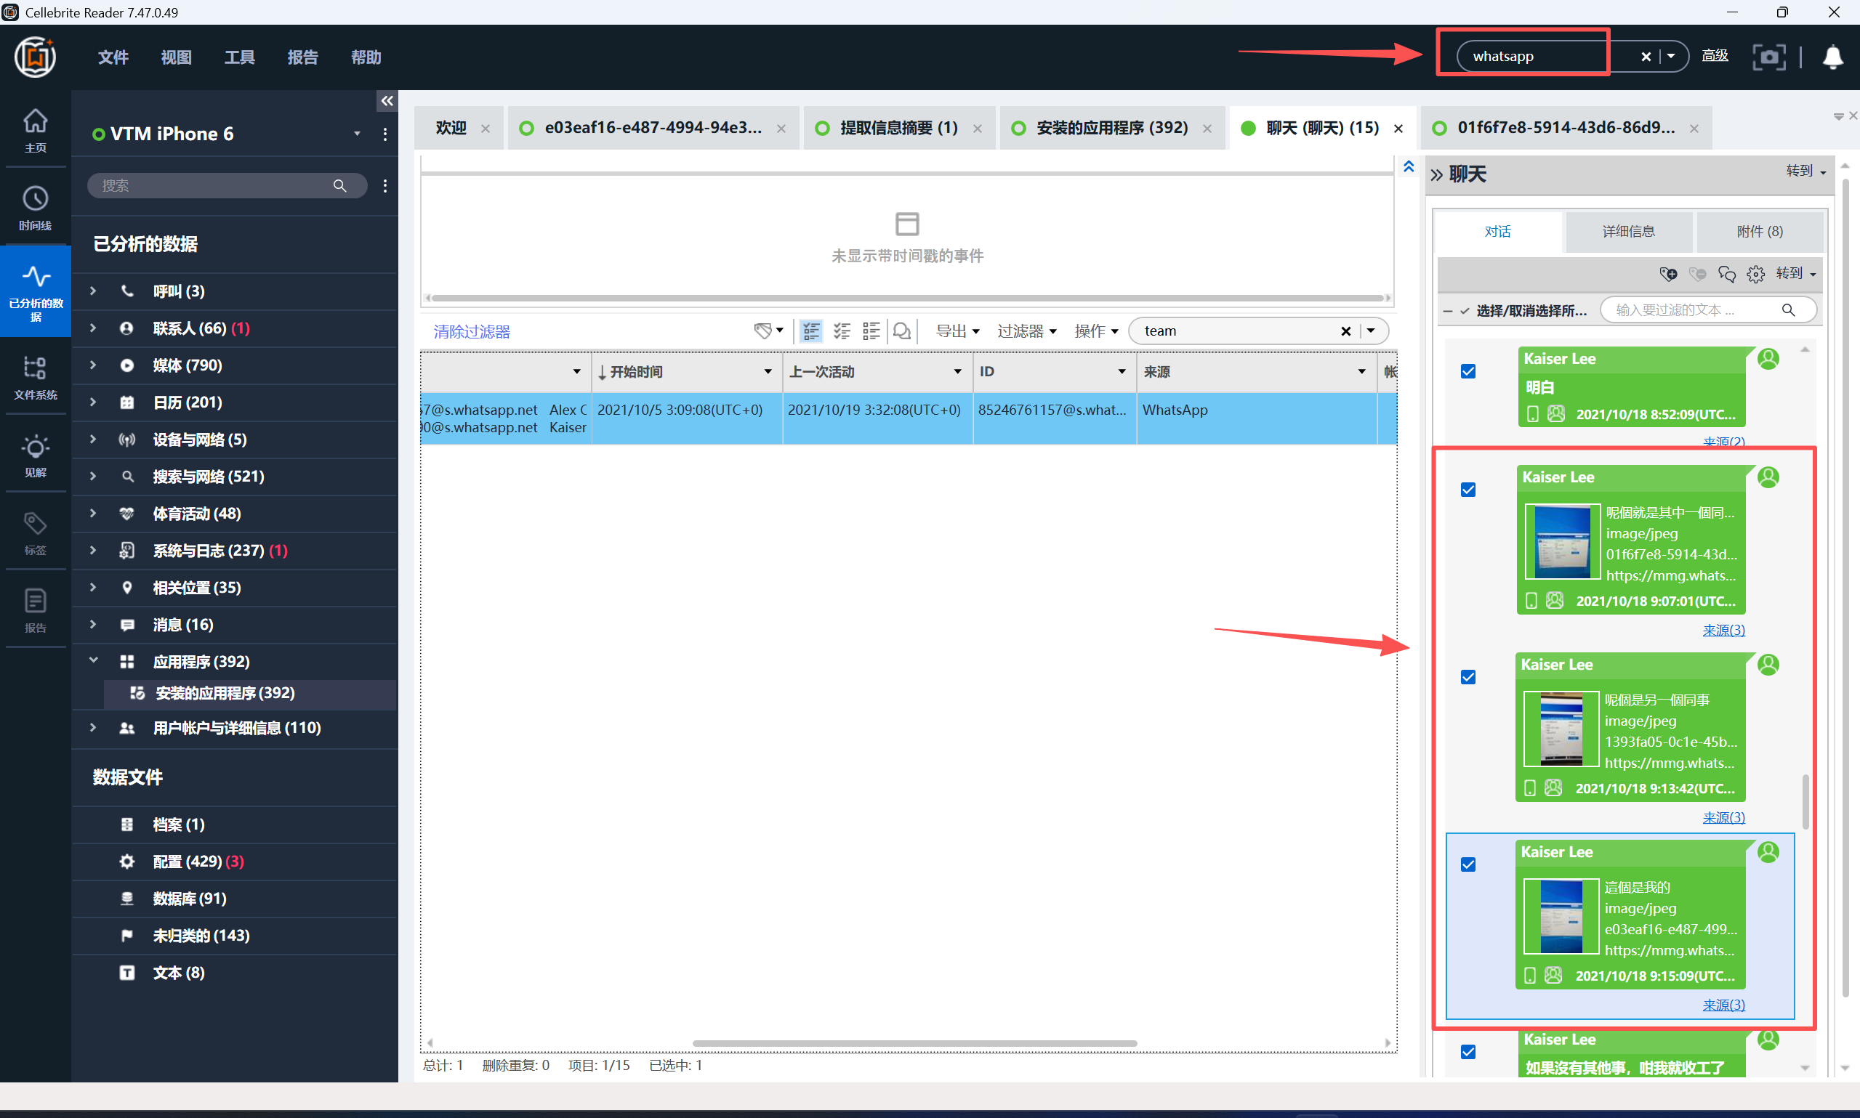The height and width of the screenshot is (1118, 1860).
Task: Uncheck the 明白 message checkbox
Action: pos(1468,371)
